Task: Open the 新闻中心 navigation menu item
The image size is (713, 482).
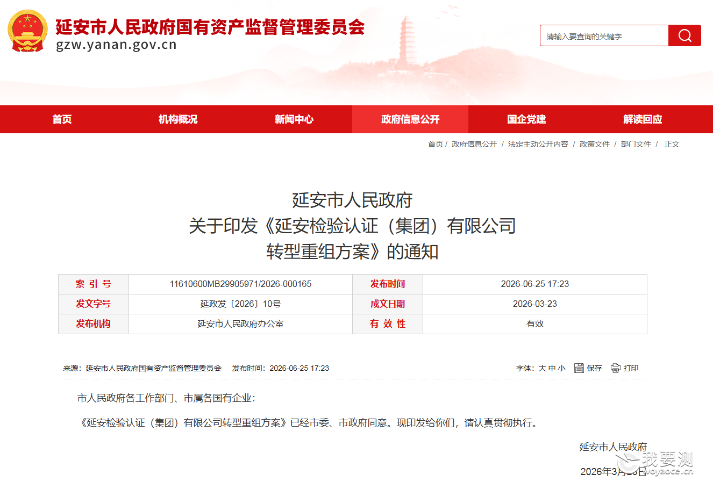Action: click(x=294, y=119)
